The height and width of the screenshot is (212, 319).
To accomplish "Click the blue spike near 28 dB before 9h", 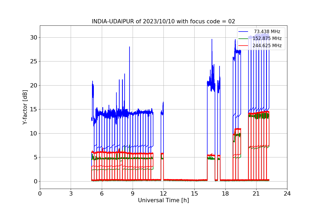I will tap(129, 48).
